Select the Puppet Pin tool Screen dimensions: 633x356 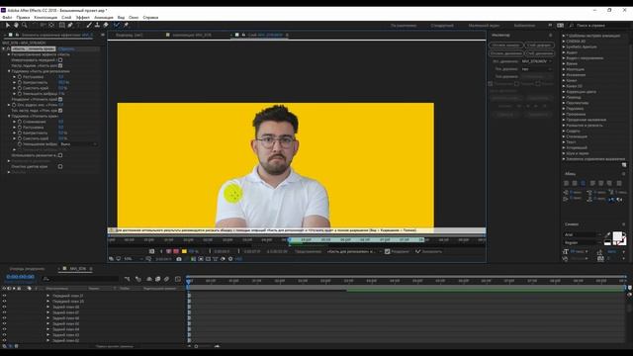pyautogui.click(x=126, y=25)
